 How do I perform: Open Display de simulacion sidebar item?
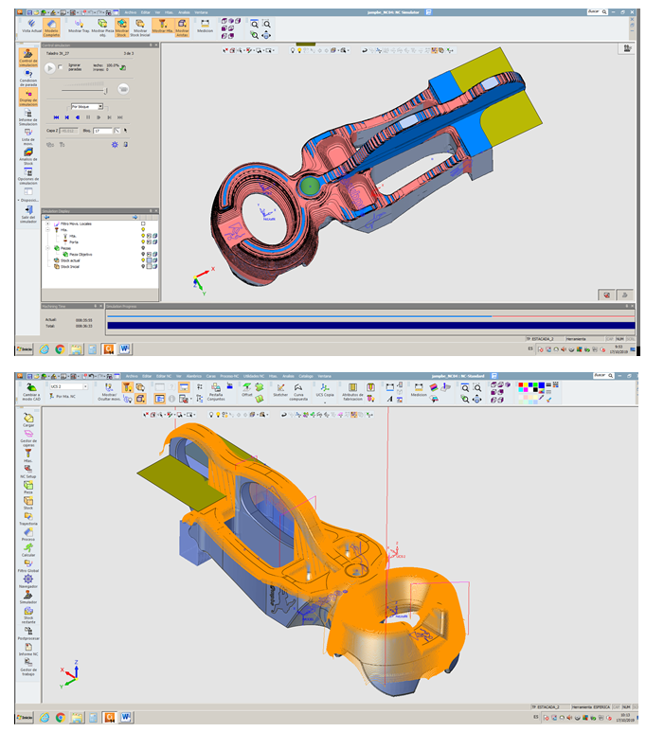pyautogui.click(x=28, y=98)
